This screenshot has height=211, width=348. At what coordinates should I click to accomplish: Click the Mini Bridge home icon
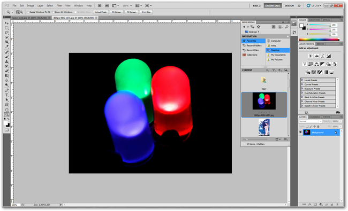click(259, 27)
